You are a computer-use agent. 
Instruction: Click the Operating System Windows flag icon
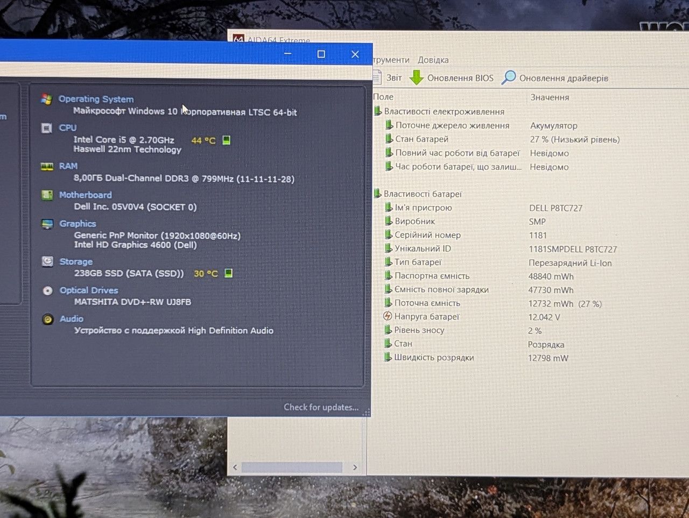point(47,100)
